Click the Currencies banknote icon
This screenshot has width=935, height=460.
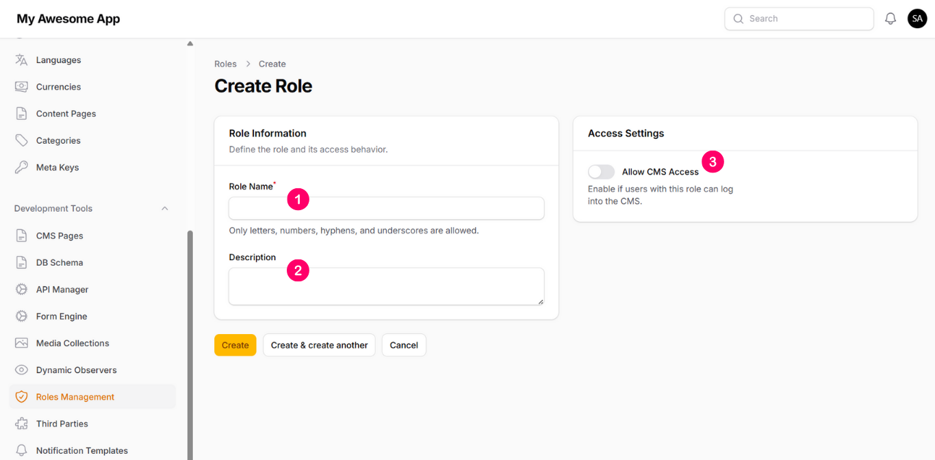(x=21, y=87)
